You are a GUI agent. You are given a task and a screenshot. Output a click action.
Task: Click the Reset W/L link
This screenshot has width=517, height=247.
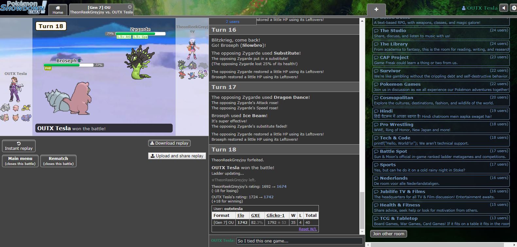tap(308, 229)
